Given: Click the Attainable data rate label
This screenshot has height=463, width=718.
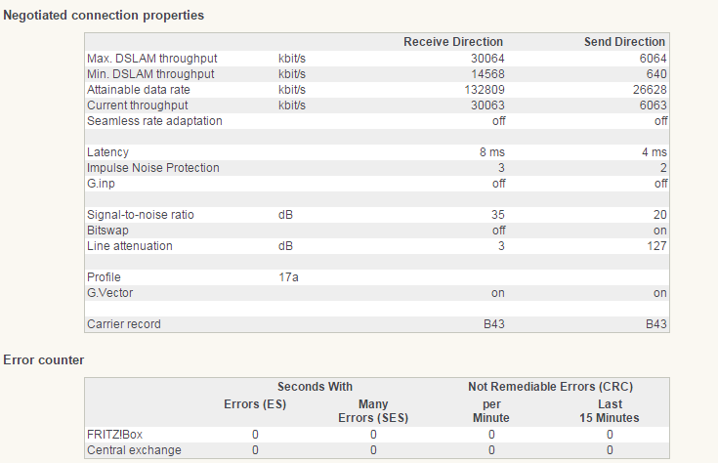Looking at the screenshot, I should pos(138,89).
